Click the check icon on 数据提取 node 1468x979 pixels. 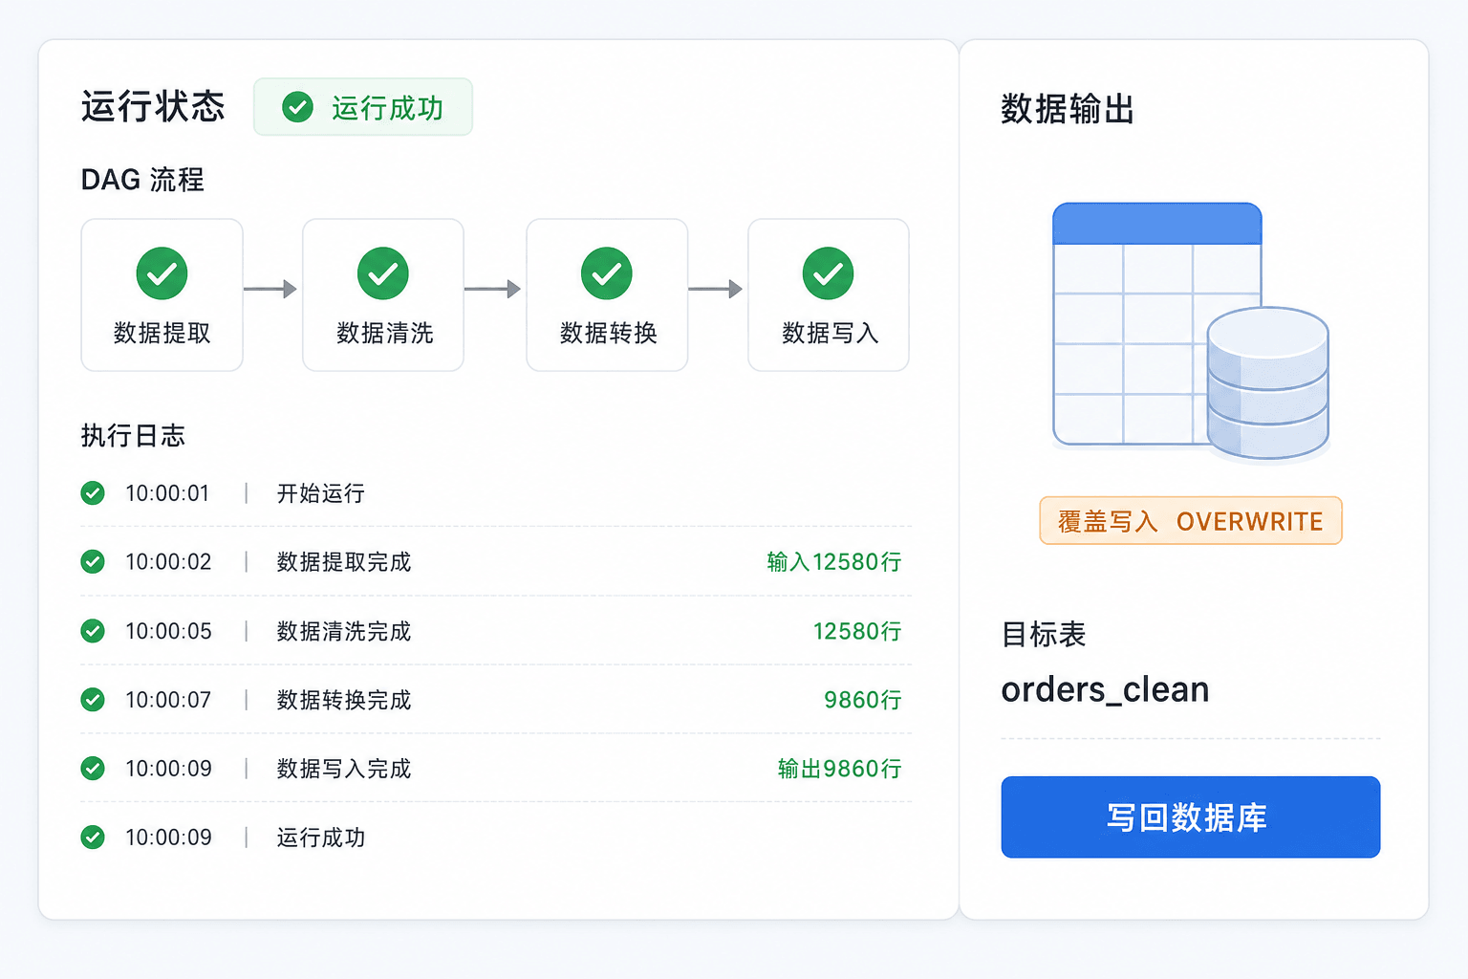point(162,273)
